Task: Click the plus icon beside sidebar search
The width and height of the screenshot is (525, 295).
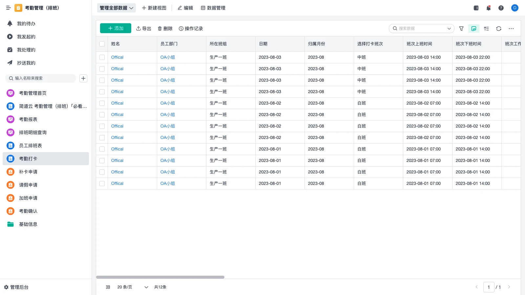Action: (83, 78)
